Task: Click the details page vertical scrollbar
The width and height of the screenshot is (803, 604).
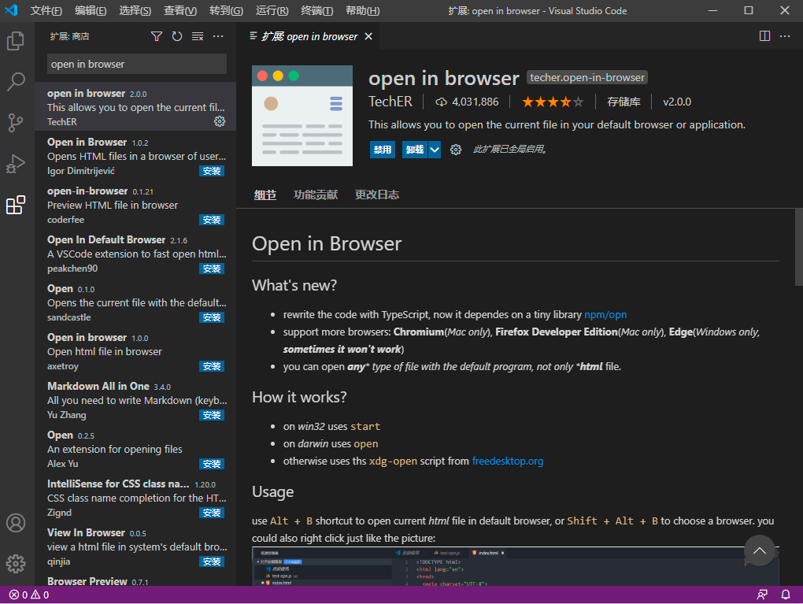Action: pyautogui.click(x=798, y=247)
